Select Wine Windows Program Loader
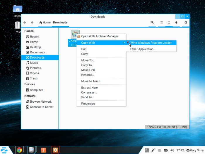 point(151,43)
